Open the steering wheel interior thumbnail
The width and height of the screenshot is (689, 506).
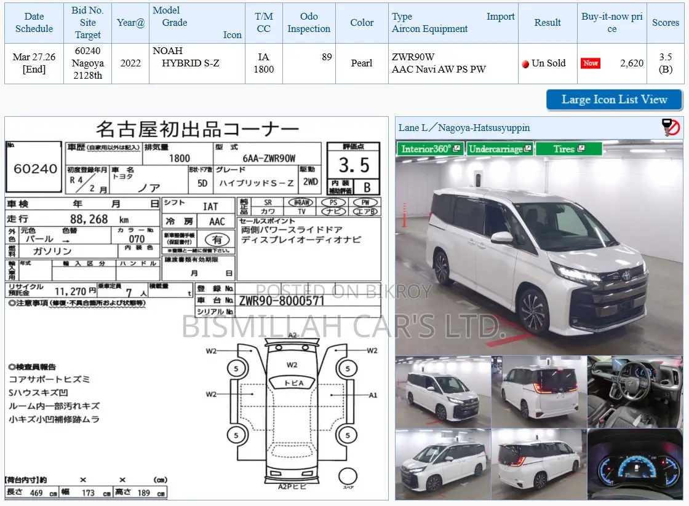pyautogui.click(x=635, y=392)
